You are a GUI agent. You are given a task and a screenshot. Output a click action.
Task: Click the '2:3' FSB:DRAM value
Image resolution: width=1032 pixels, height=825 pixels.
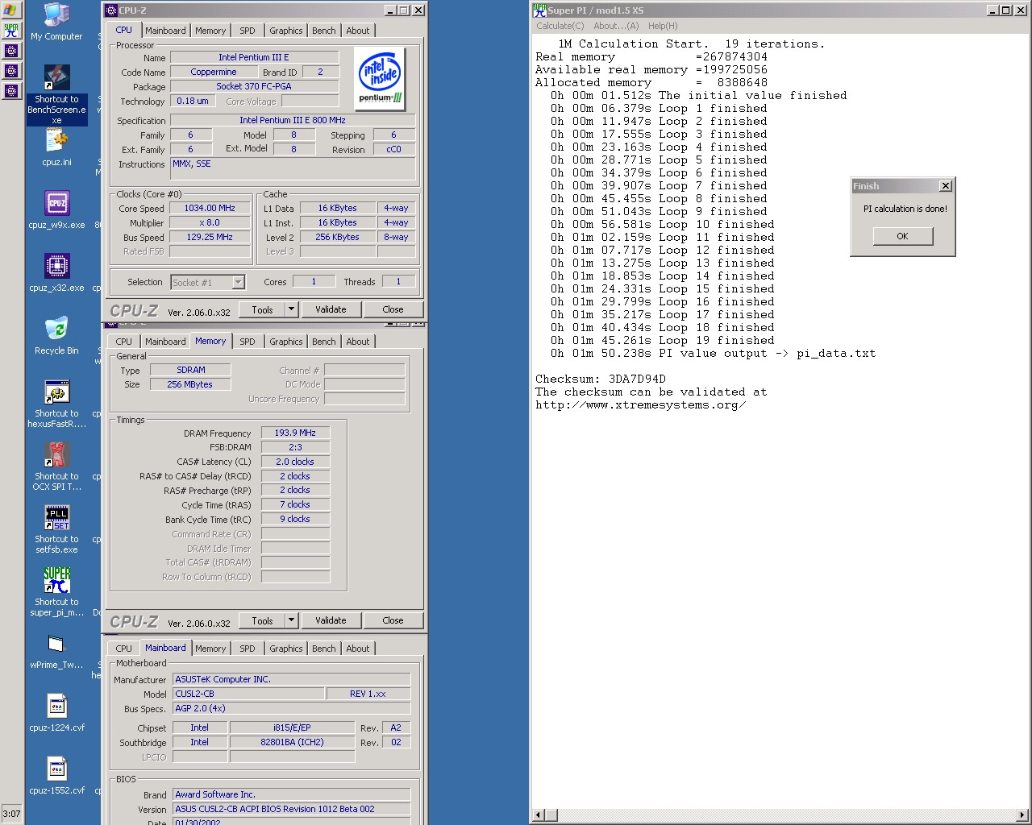[295, 447]
